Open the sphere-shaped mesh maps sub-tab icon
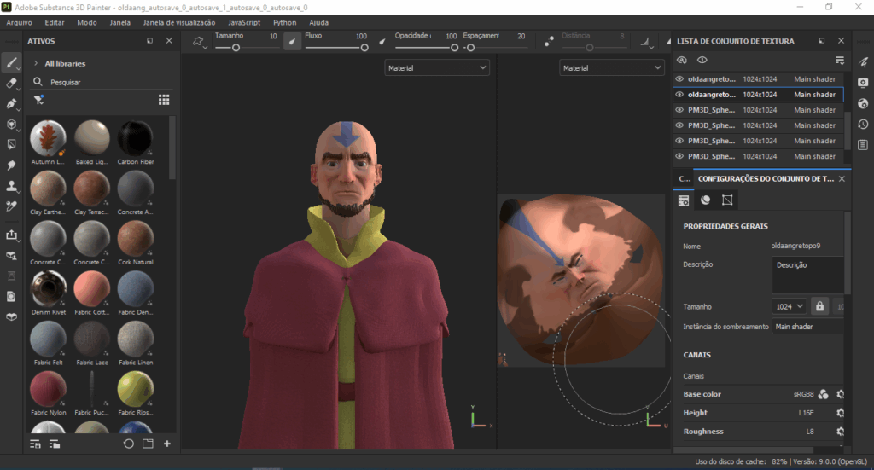 pos(705,200)
